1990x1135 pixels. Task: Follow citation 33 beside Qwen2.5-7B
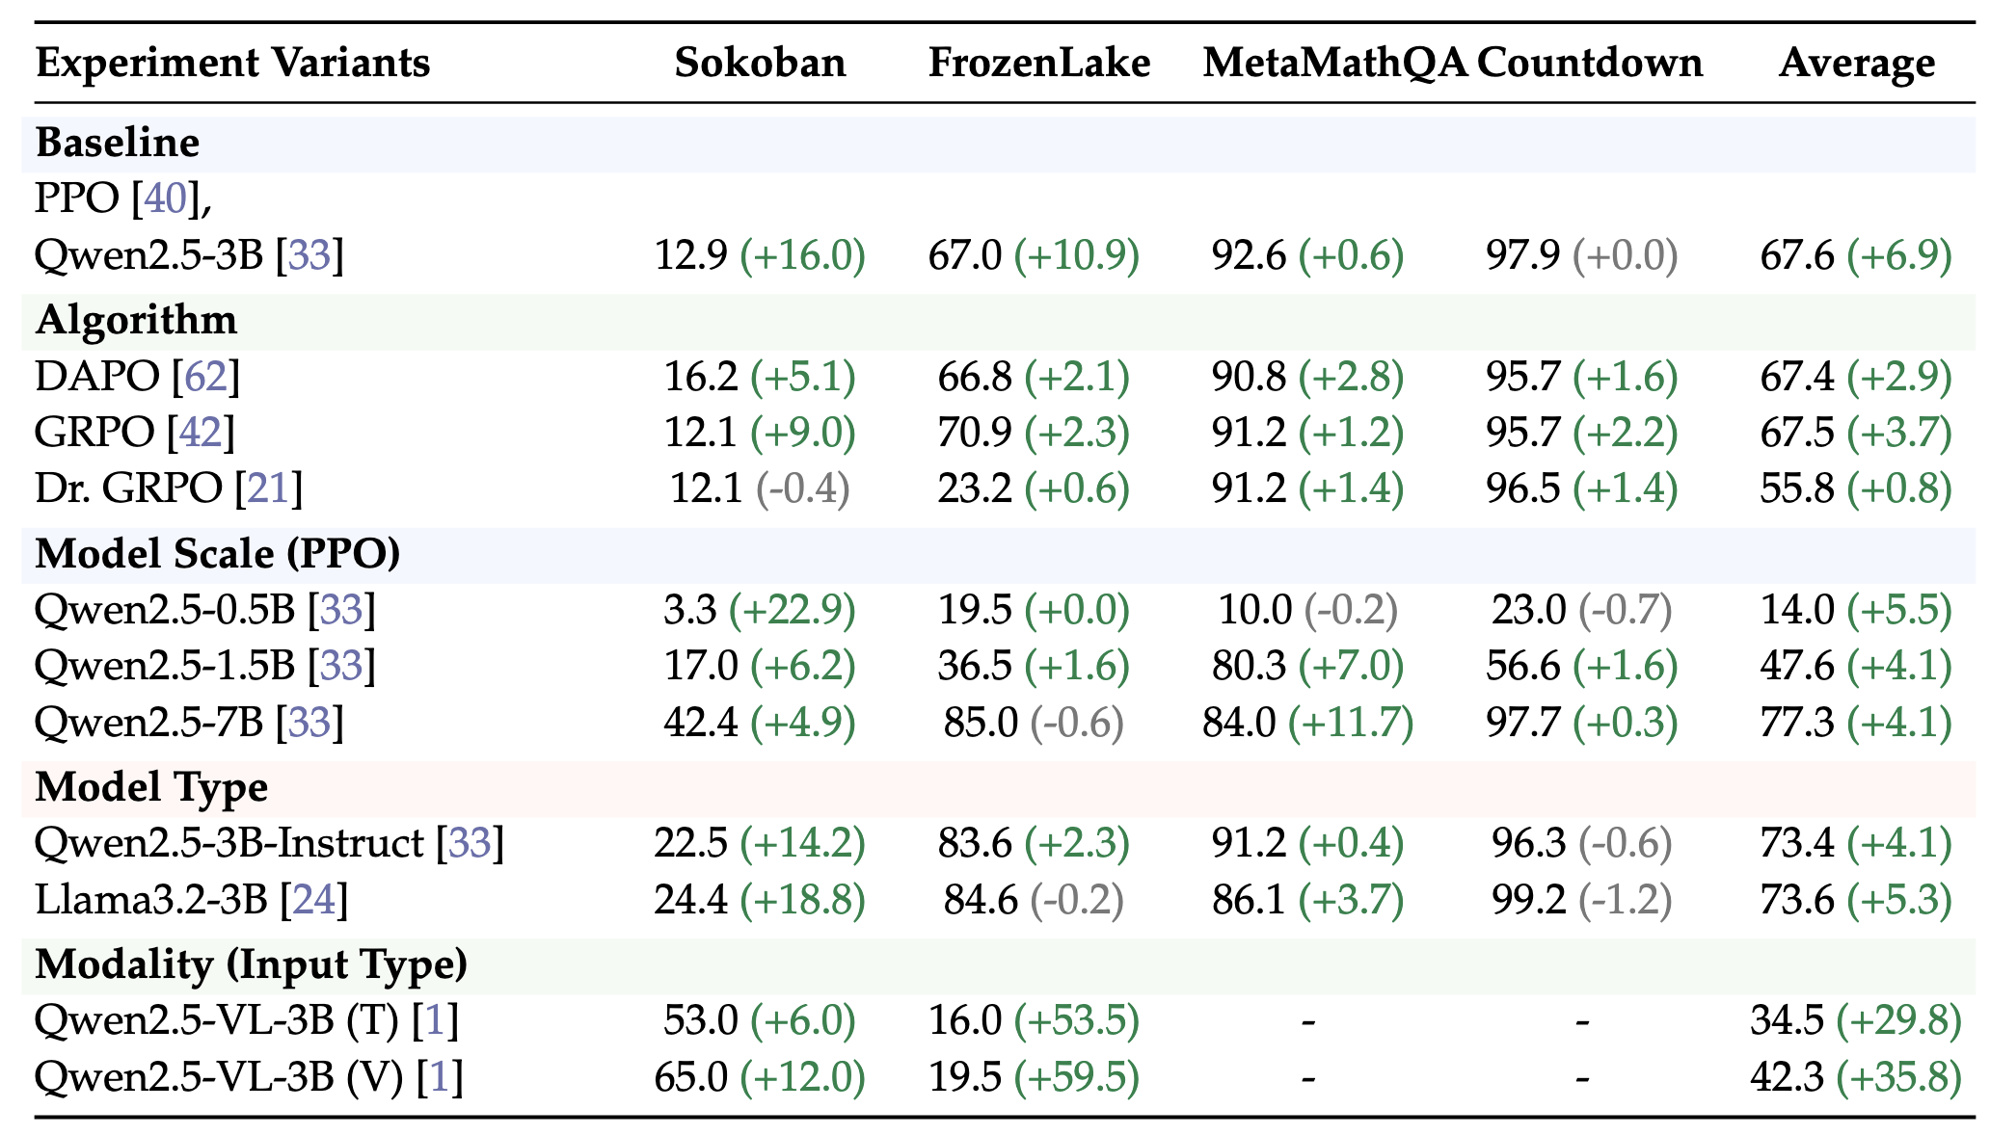[309, 723]
